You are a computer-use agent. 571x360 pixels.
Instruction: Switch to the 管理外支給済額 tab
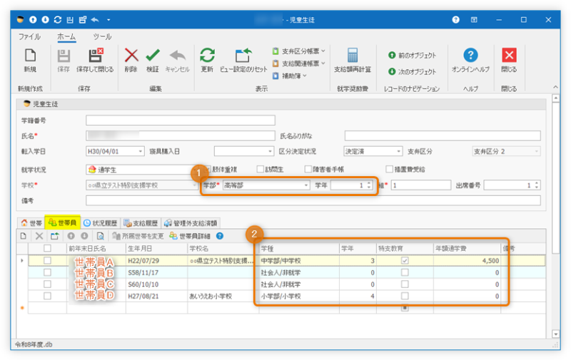pyautogui.click(x=191, y=223)
